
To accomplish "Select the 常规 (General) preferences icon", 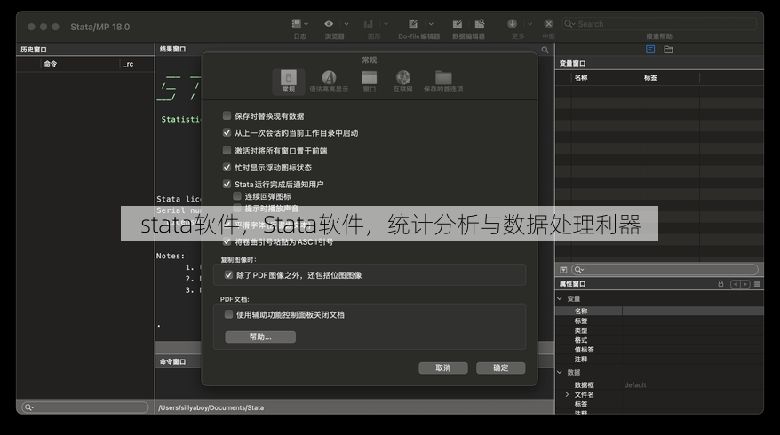I will 289,81.
